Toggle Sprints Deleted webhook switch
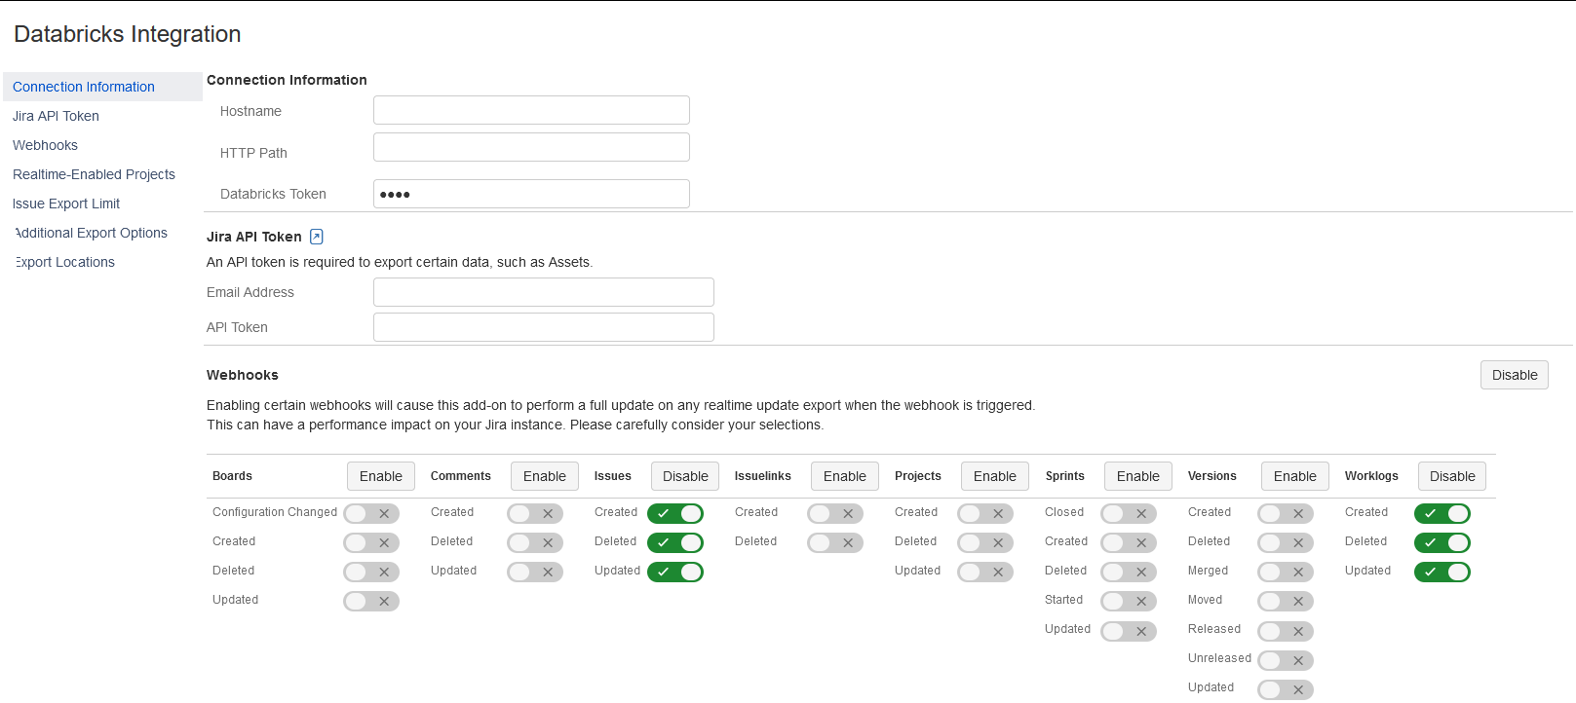The width and height of the screenshot is (1576, 703). [x=1129, y=572]
